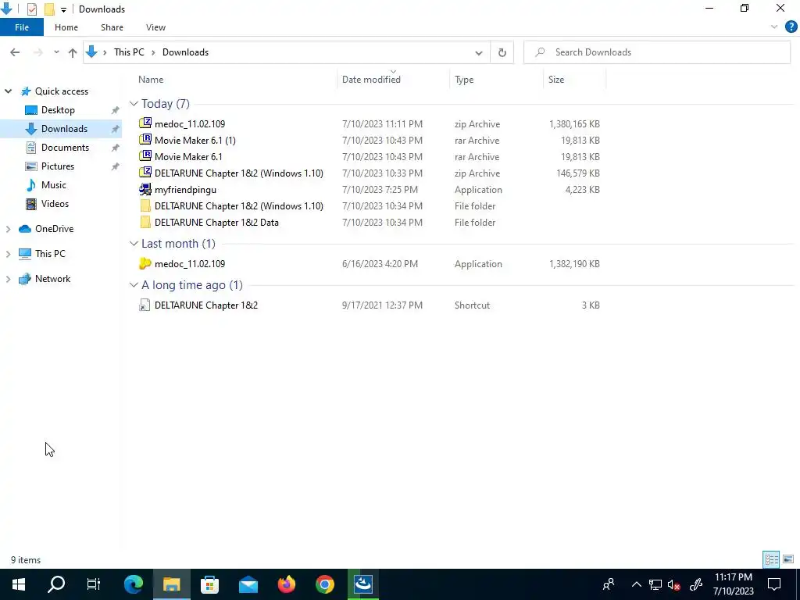The image size is (800, 600).
Task: Open Task View on the taskbar
Action: point(94,584)
